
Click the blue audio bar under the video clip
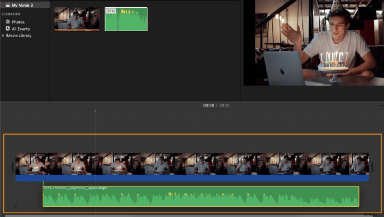pyautogui.click(x=192, y=178)
